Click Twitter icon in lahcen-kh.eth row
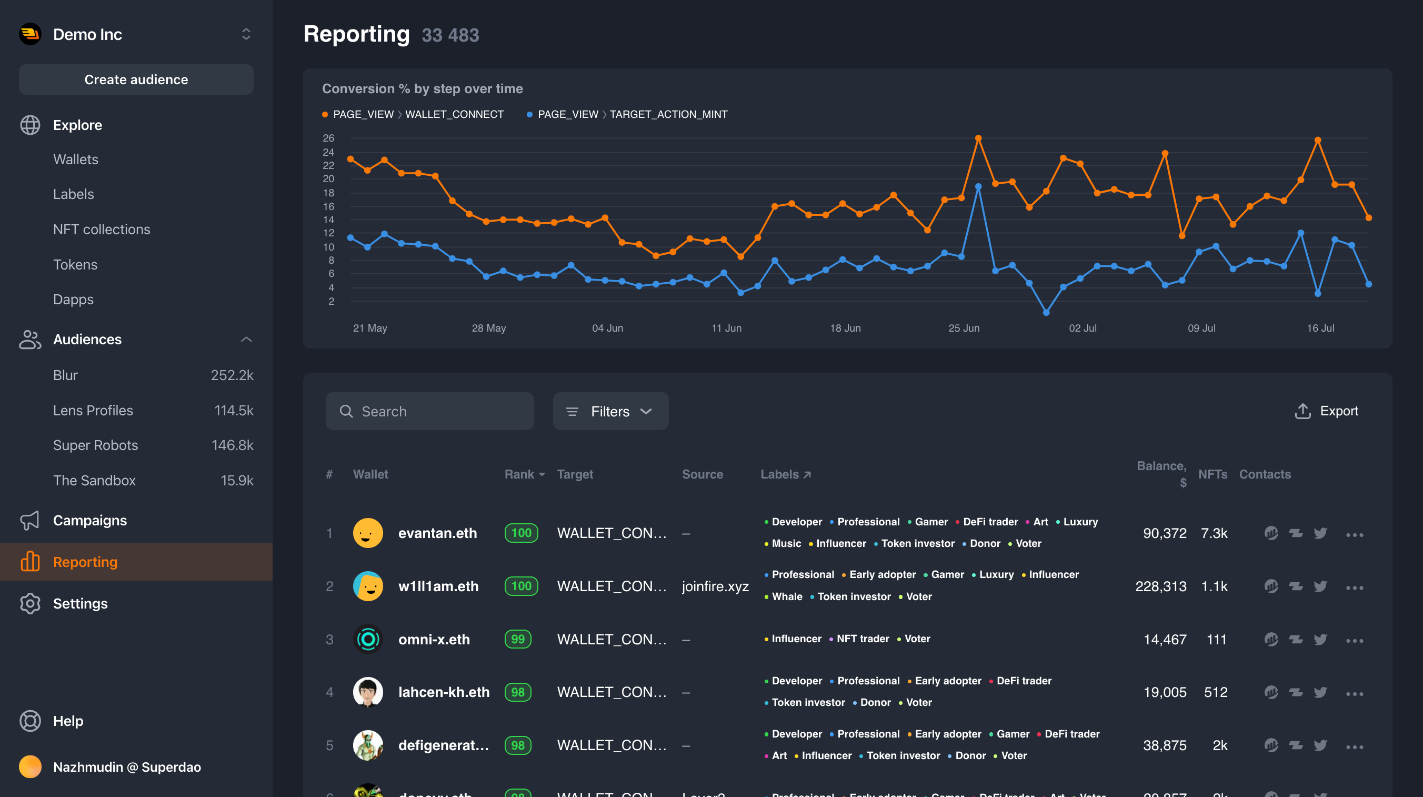The width and height of the screenshot is (1423, 797). [1320, 693]
